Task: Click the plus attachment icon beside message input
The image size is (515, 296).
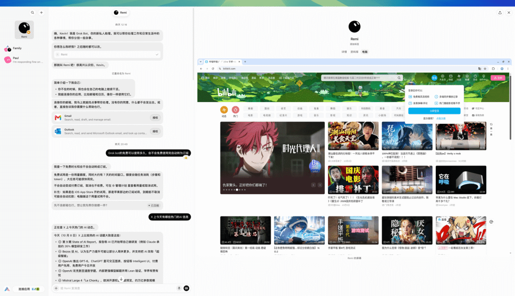Action: pos(56,288)
